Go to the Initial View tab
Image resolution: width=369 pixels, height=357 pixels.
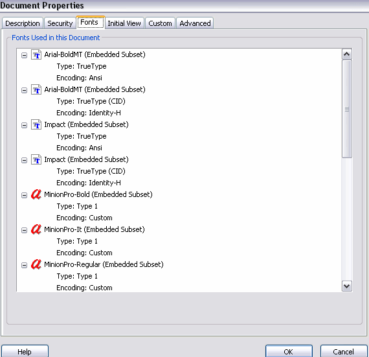pos(124,23)
